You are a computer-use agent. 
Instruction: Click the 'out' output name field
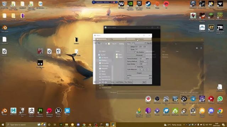[x=138, y=78]
